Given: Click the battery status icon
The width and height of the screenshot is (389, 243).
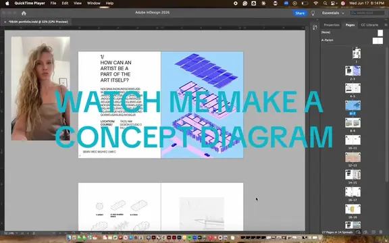Looking at the screenshot, I should tap(305, 3).
